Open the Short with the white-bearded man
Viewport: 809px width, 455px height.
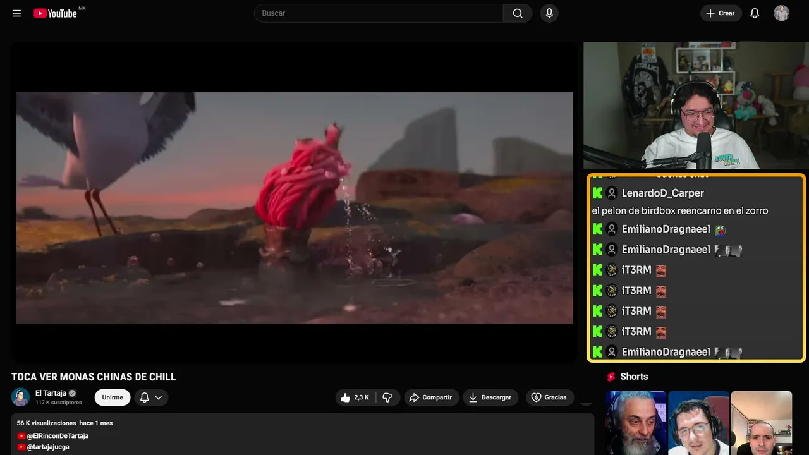(636, 423)
